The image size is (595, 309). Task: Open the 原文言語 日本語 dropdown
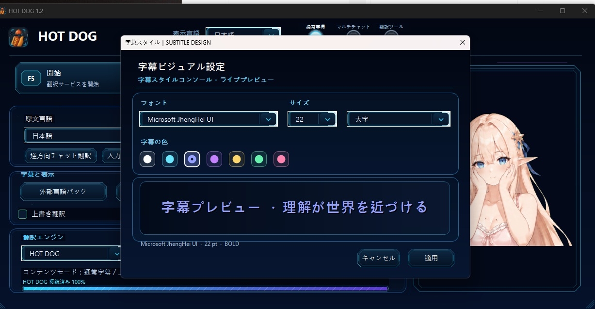72,136
